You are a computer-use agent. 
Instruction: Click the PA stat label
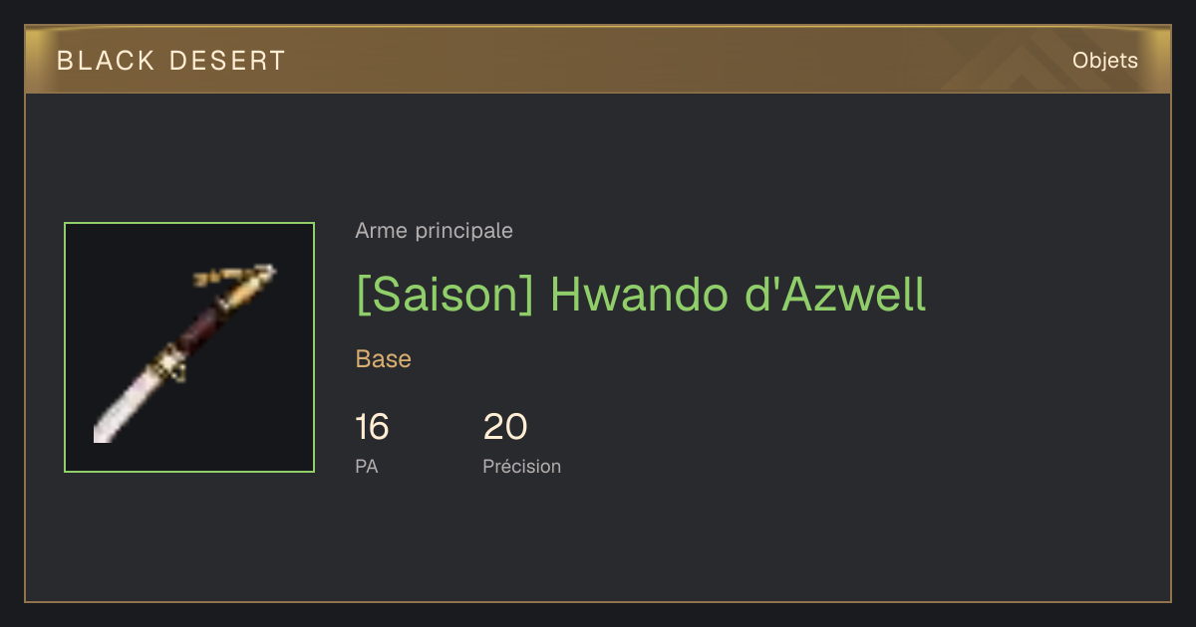[366, 466]
